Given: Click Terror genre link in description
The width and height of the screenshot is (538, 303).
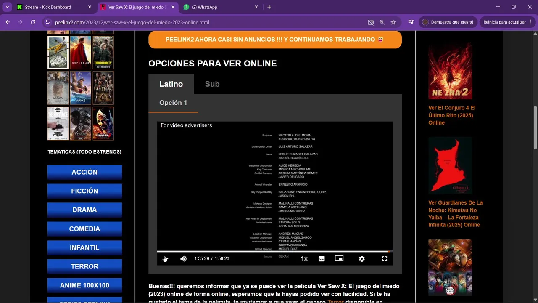Looking at the screenshot, I should 335,301.
